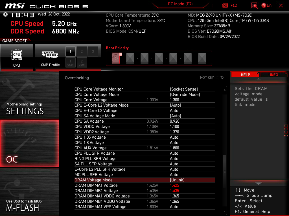Edit the CPU VDDQ Voltage value 1.100
289x216 pixels.
coord(174,127)
